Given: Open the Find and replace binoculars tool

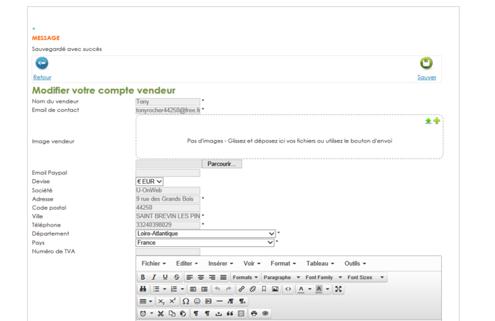Looking at the screenshot, I should pyautogui.click(x=143, y=289).
